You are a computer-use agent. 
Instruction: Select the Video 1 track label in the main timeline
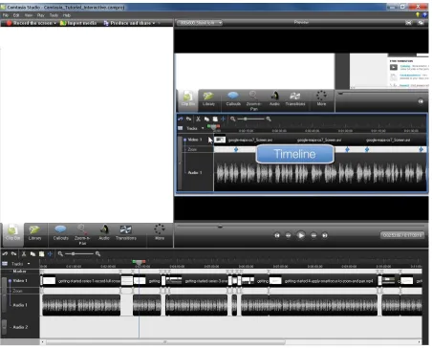click(x=20, y=281)
